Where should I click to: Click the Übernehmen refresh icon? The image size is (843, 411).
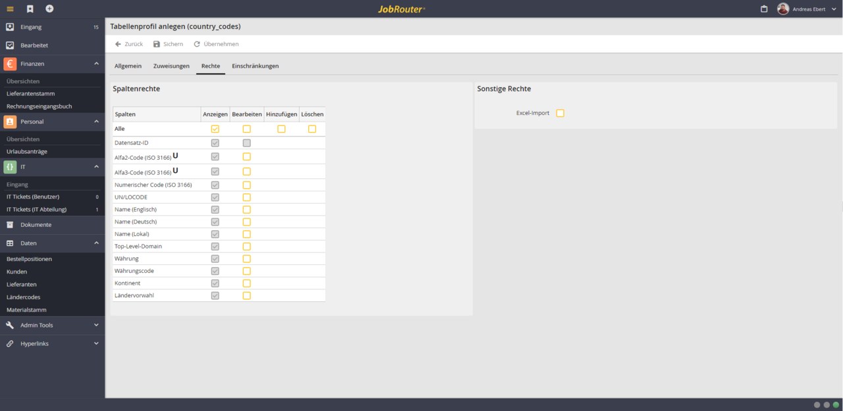pos(197,44)
